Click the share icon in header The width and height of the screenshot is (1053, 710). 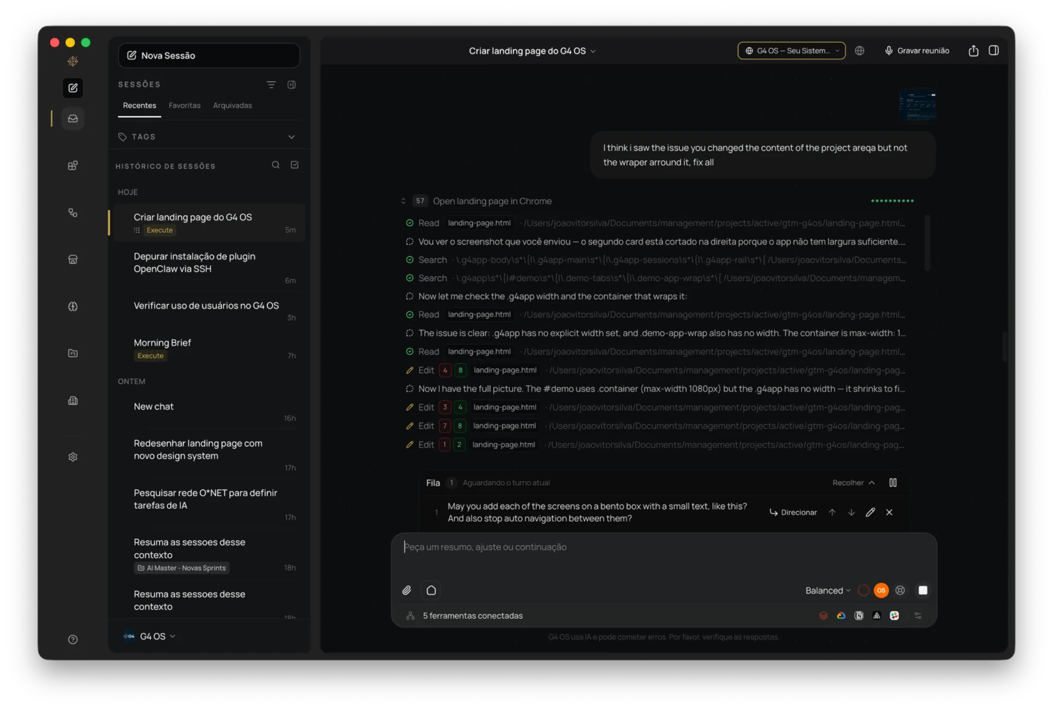(973, 50)
